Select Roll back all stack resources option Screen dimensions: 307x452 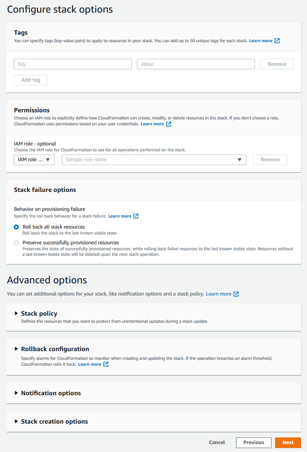[16, 227]
